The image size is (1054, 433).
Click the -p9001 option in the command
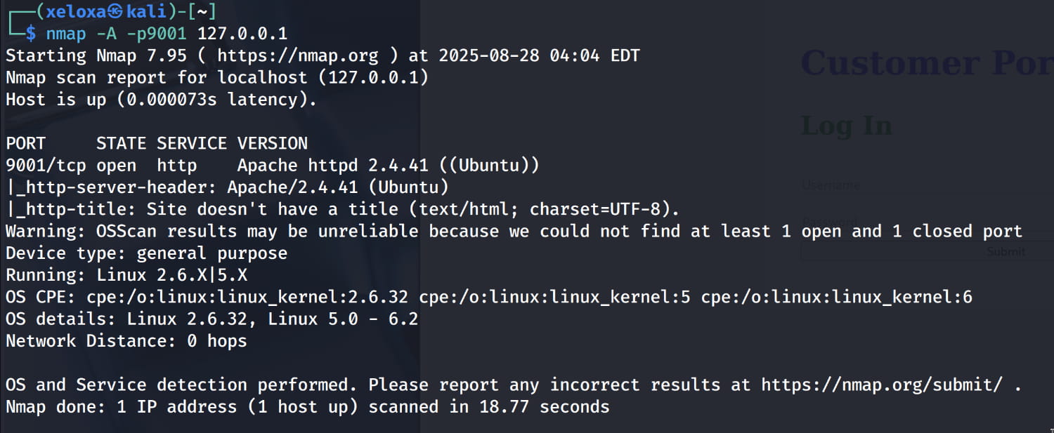(157, 34)
